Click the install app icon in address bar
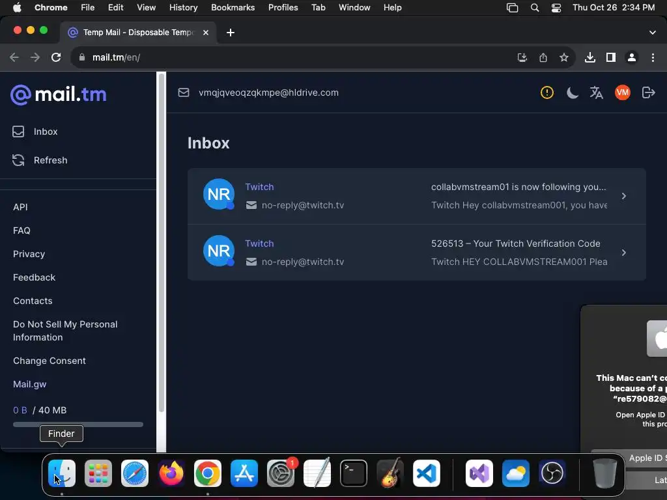This screenshot has height=500, width=667. click(522, 57)
